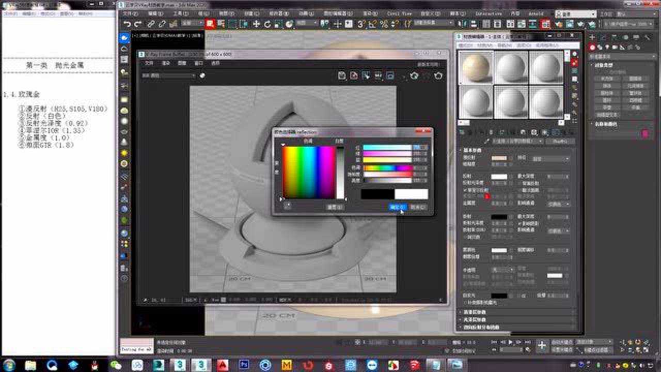Activate the Select and Move tool
661x372 pixels.
coord(256,24)
